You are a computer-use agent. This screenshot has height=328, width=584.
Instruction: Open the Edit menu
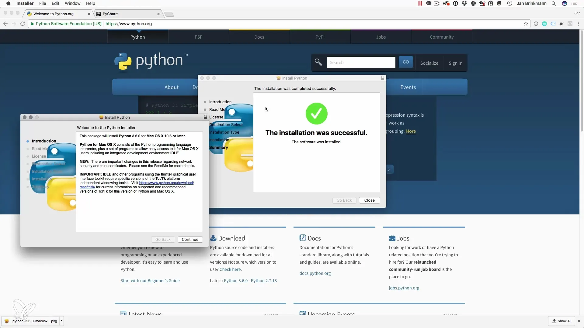pos(55,3)
